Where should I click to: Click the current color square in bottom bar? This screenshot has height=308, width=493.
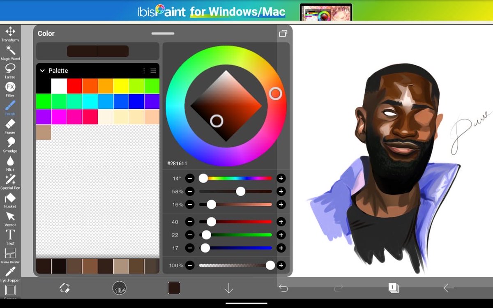(x=174, y=288)
